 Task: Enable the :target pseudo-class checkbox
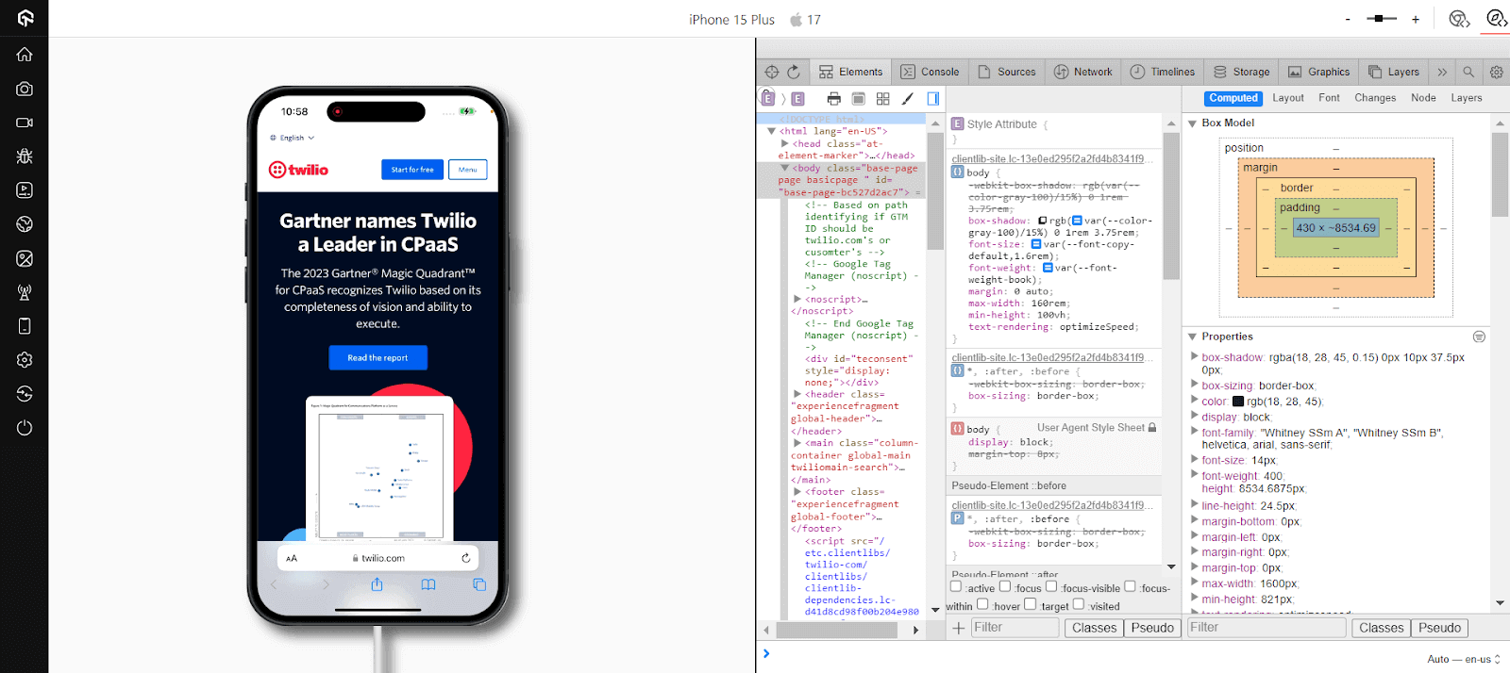[x=1031, y=604]
